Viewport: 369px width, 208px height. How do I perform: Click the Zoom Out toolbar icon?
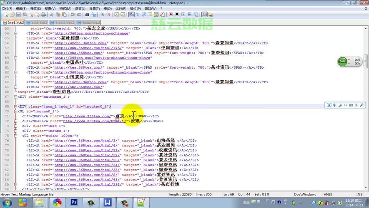point(108,15)
